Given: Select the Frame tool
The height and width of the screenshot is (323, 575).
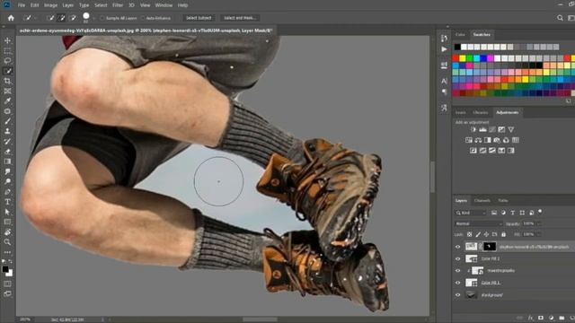Looking at the screenshot, I should (x=7, y=91).
